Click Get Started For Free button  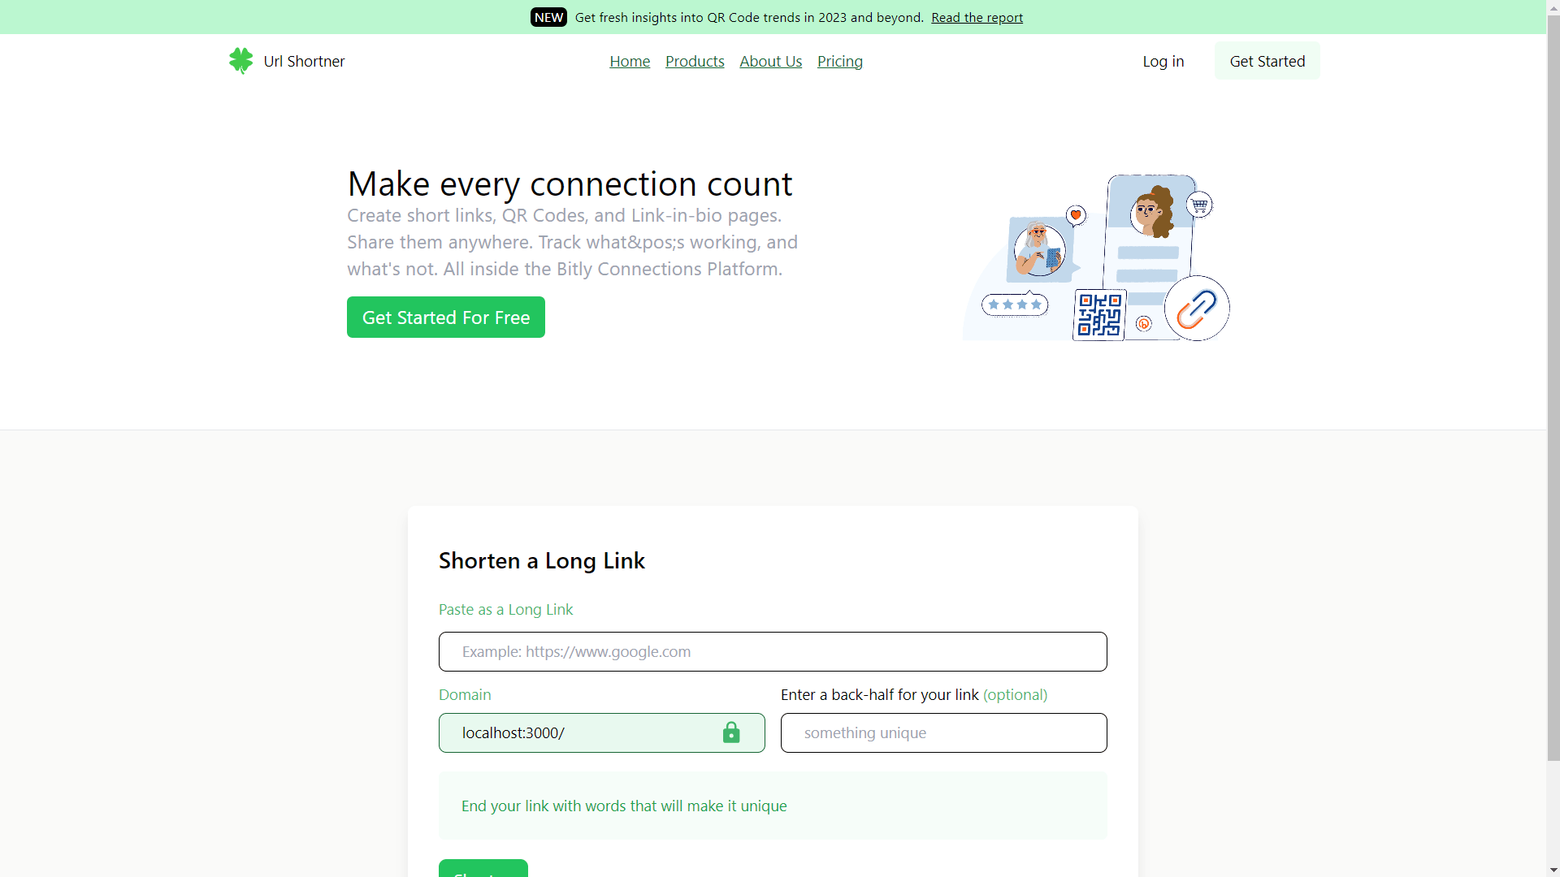click(x=446, y=317)
